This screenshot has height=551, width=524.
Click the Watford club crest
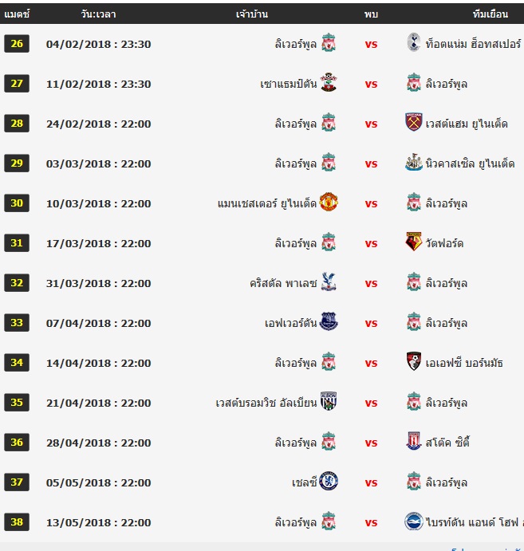pos(413,242)
